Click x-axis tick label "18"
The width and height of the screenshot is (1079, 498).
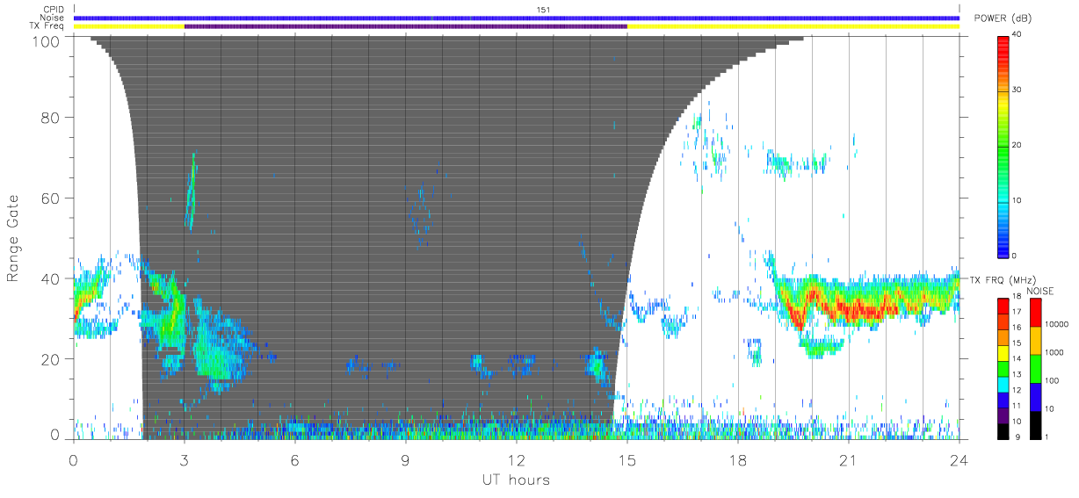738,458
